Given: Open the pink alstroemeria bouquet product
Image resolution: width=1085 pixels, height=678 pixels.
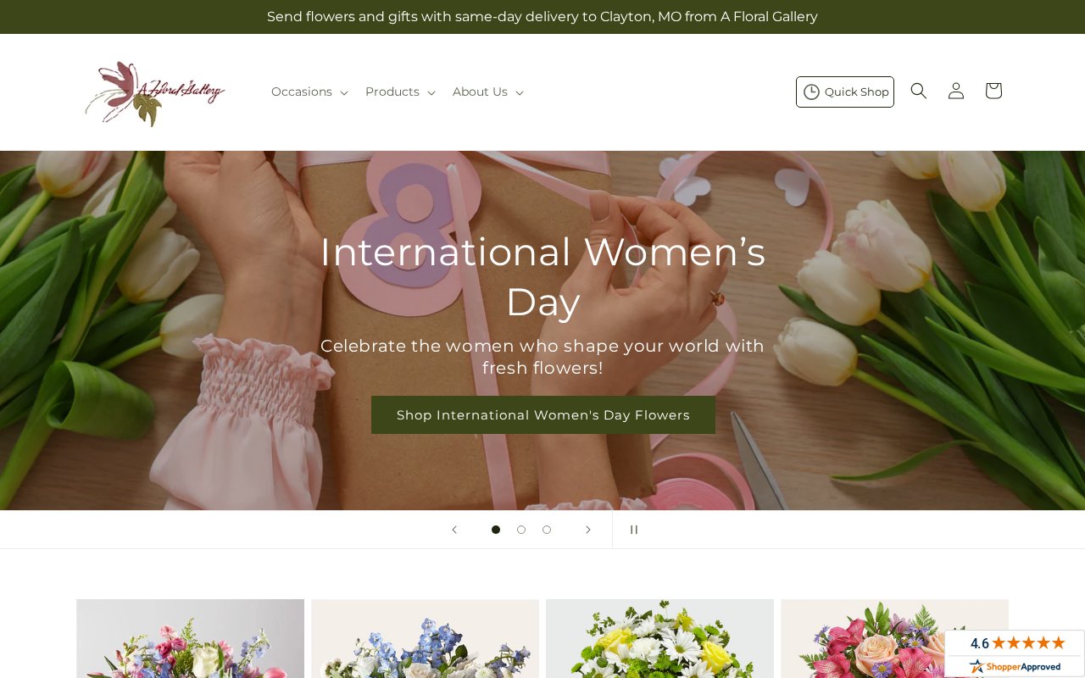Looking at the screenshot, I should click(894, 638).
